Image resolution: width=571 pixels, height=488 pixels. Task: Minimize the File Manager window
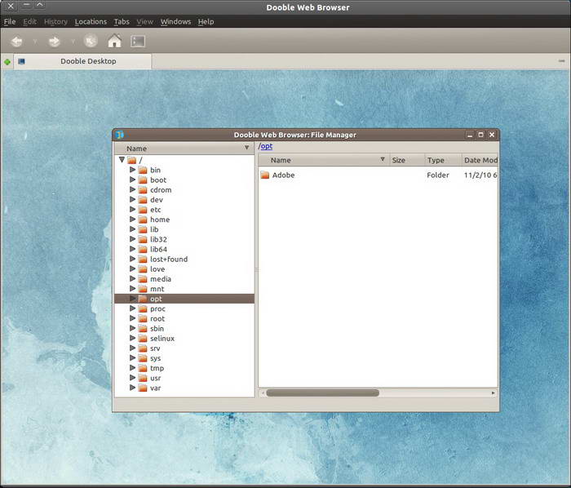470,135
